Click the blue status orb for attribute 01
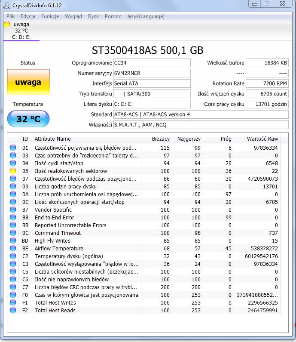The image size is (296, 342). (x=13, y=148)
